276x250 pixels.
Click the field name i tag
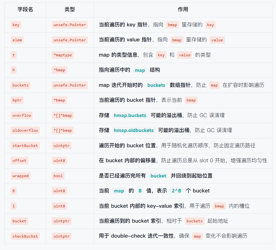(14, 206)
